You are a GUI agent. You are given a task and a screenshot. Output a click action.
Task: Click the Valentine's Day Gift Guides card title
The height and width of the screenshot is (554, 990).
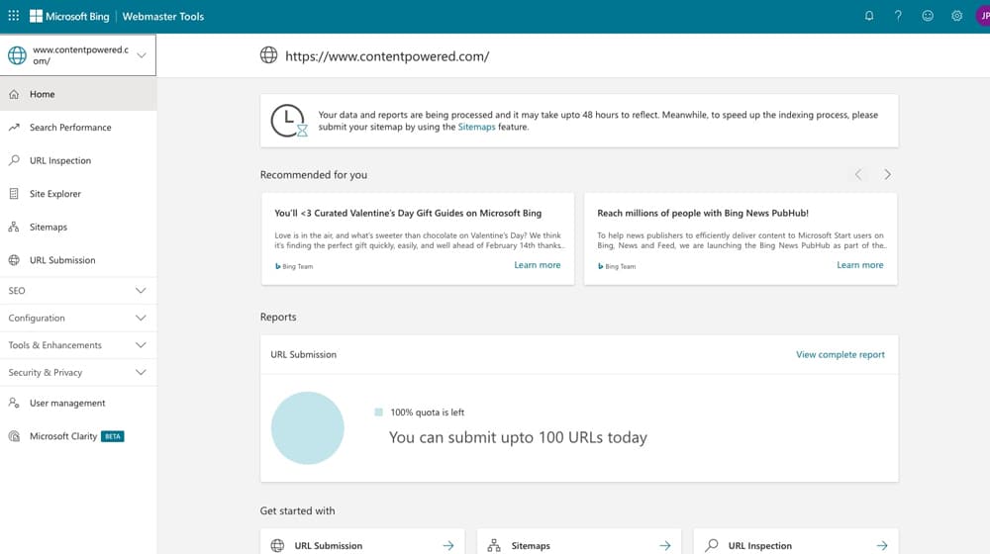click(x=408, y=214)
